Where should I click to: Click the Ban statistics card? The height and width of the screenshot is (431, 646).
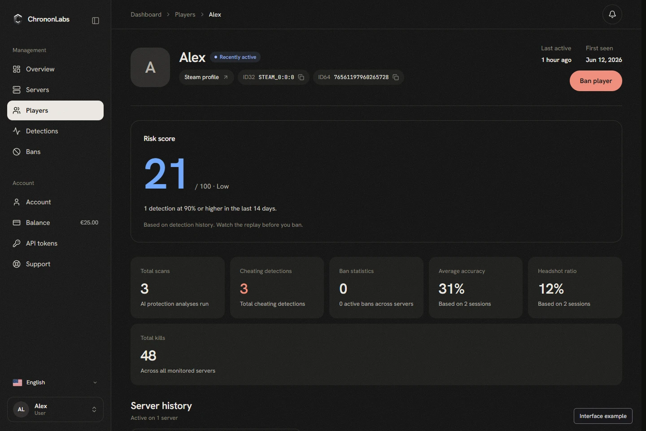[x=376, y=288]
